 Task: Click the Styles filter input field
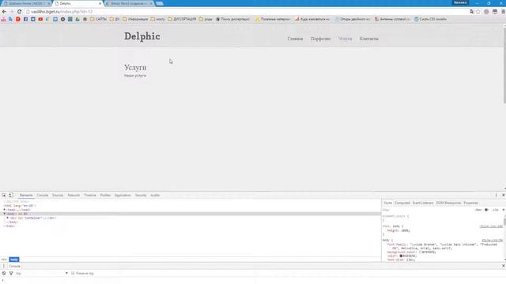click(x=428, y=210)
